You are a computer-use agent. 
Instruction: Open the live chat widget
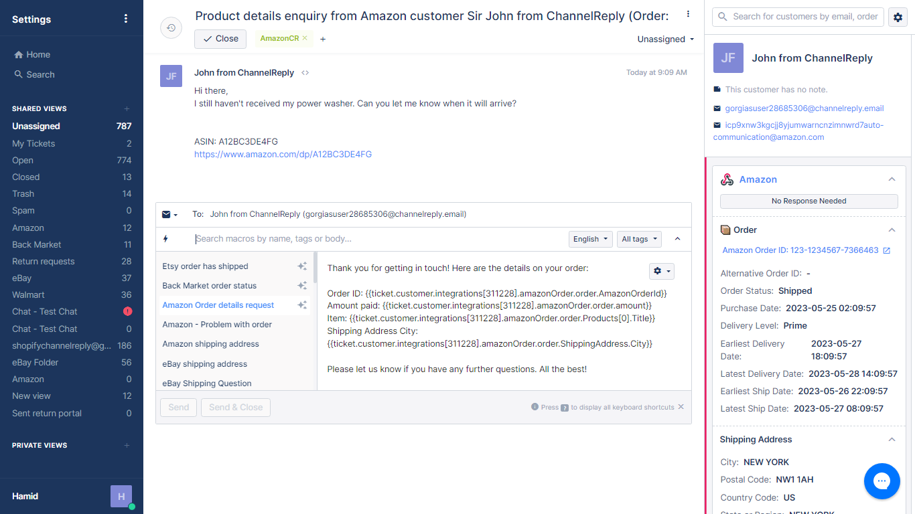pos(882,481)
